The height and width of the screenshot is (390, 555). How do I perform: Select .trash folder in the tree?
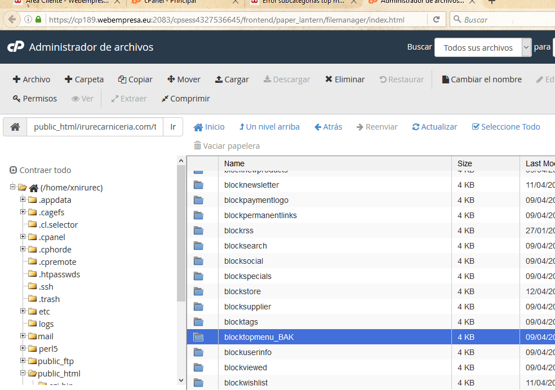pyautogui.click(x=49, y=299)
